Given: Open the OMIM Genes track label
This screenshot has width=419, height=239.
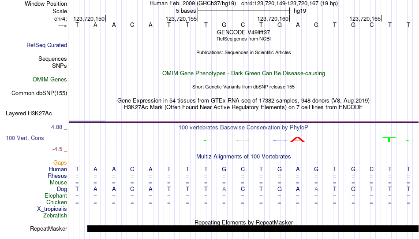Looking at the screenshot, I should tap(50, 80).
